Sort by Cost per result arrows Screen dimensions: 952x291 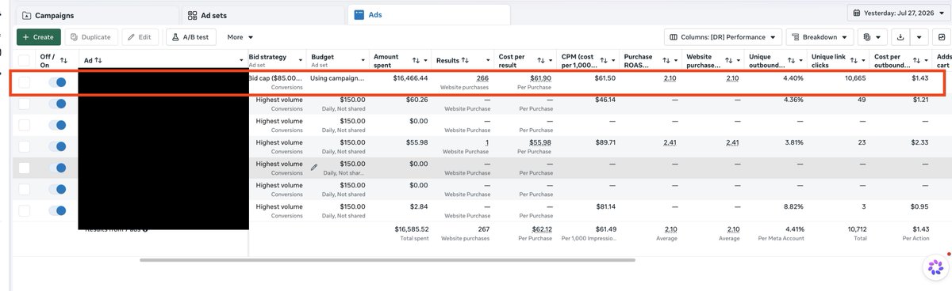point(540,60)
